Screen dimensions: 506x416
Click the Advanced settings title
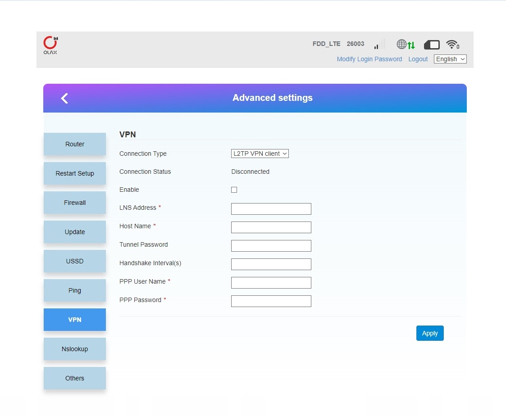272,98
